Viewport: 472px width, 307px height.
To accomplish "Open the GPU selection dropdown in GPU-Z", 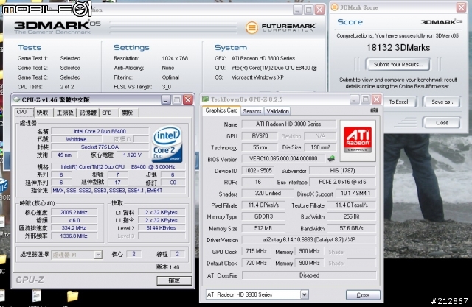I will pos(305,294).
